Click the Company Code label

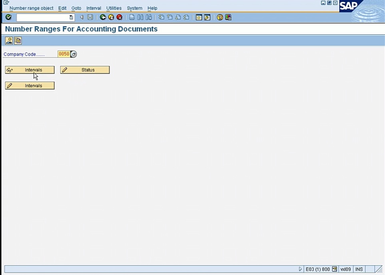(24, 54)
